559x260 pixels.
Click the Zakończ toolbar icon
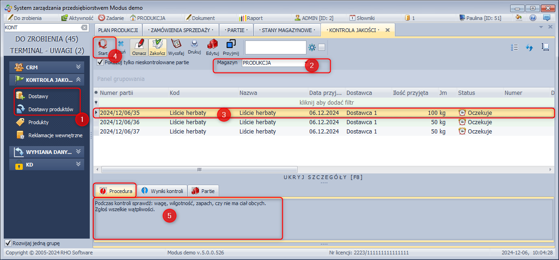158,45
